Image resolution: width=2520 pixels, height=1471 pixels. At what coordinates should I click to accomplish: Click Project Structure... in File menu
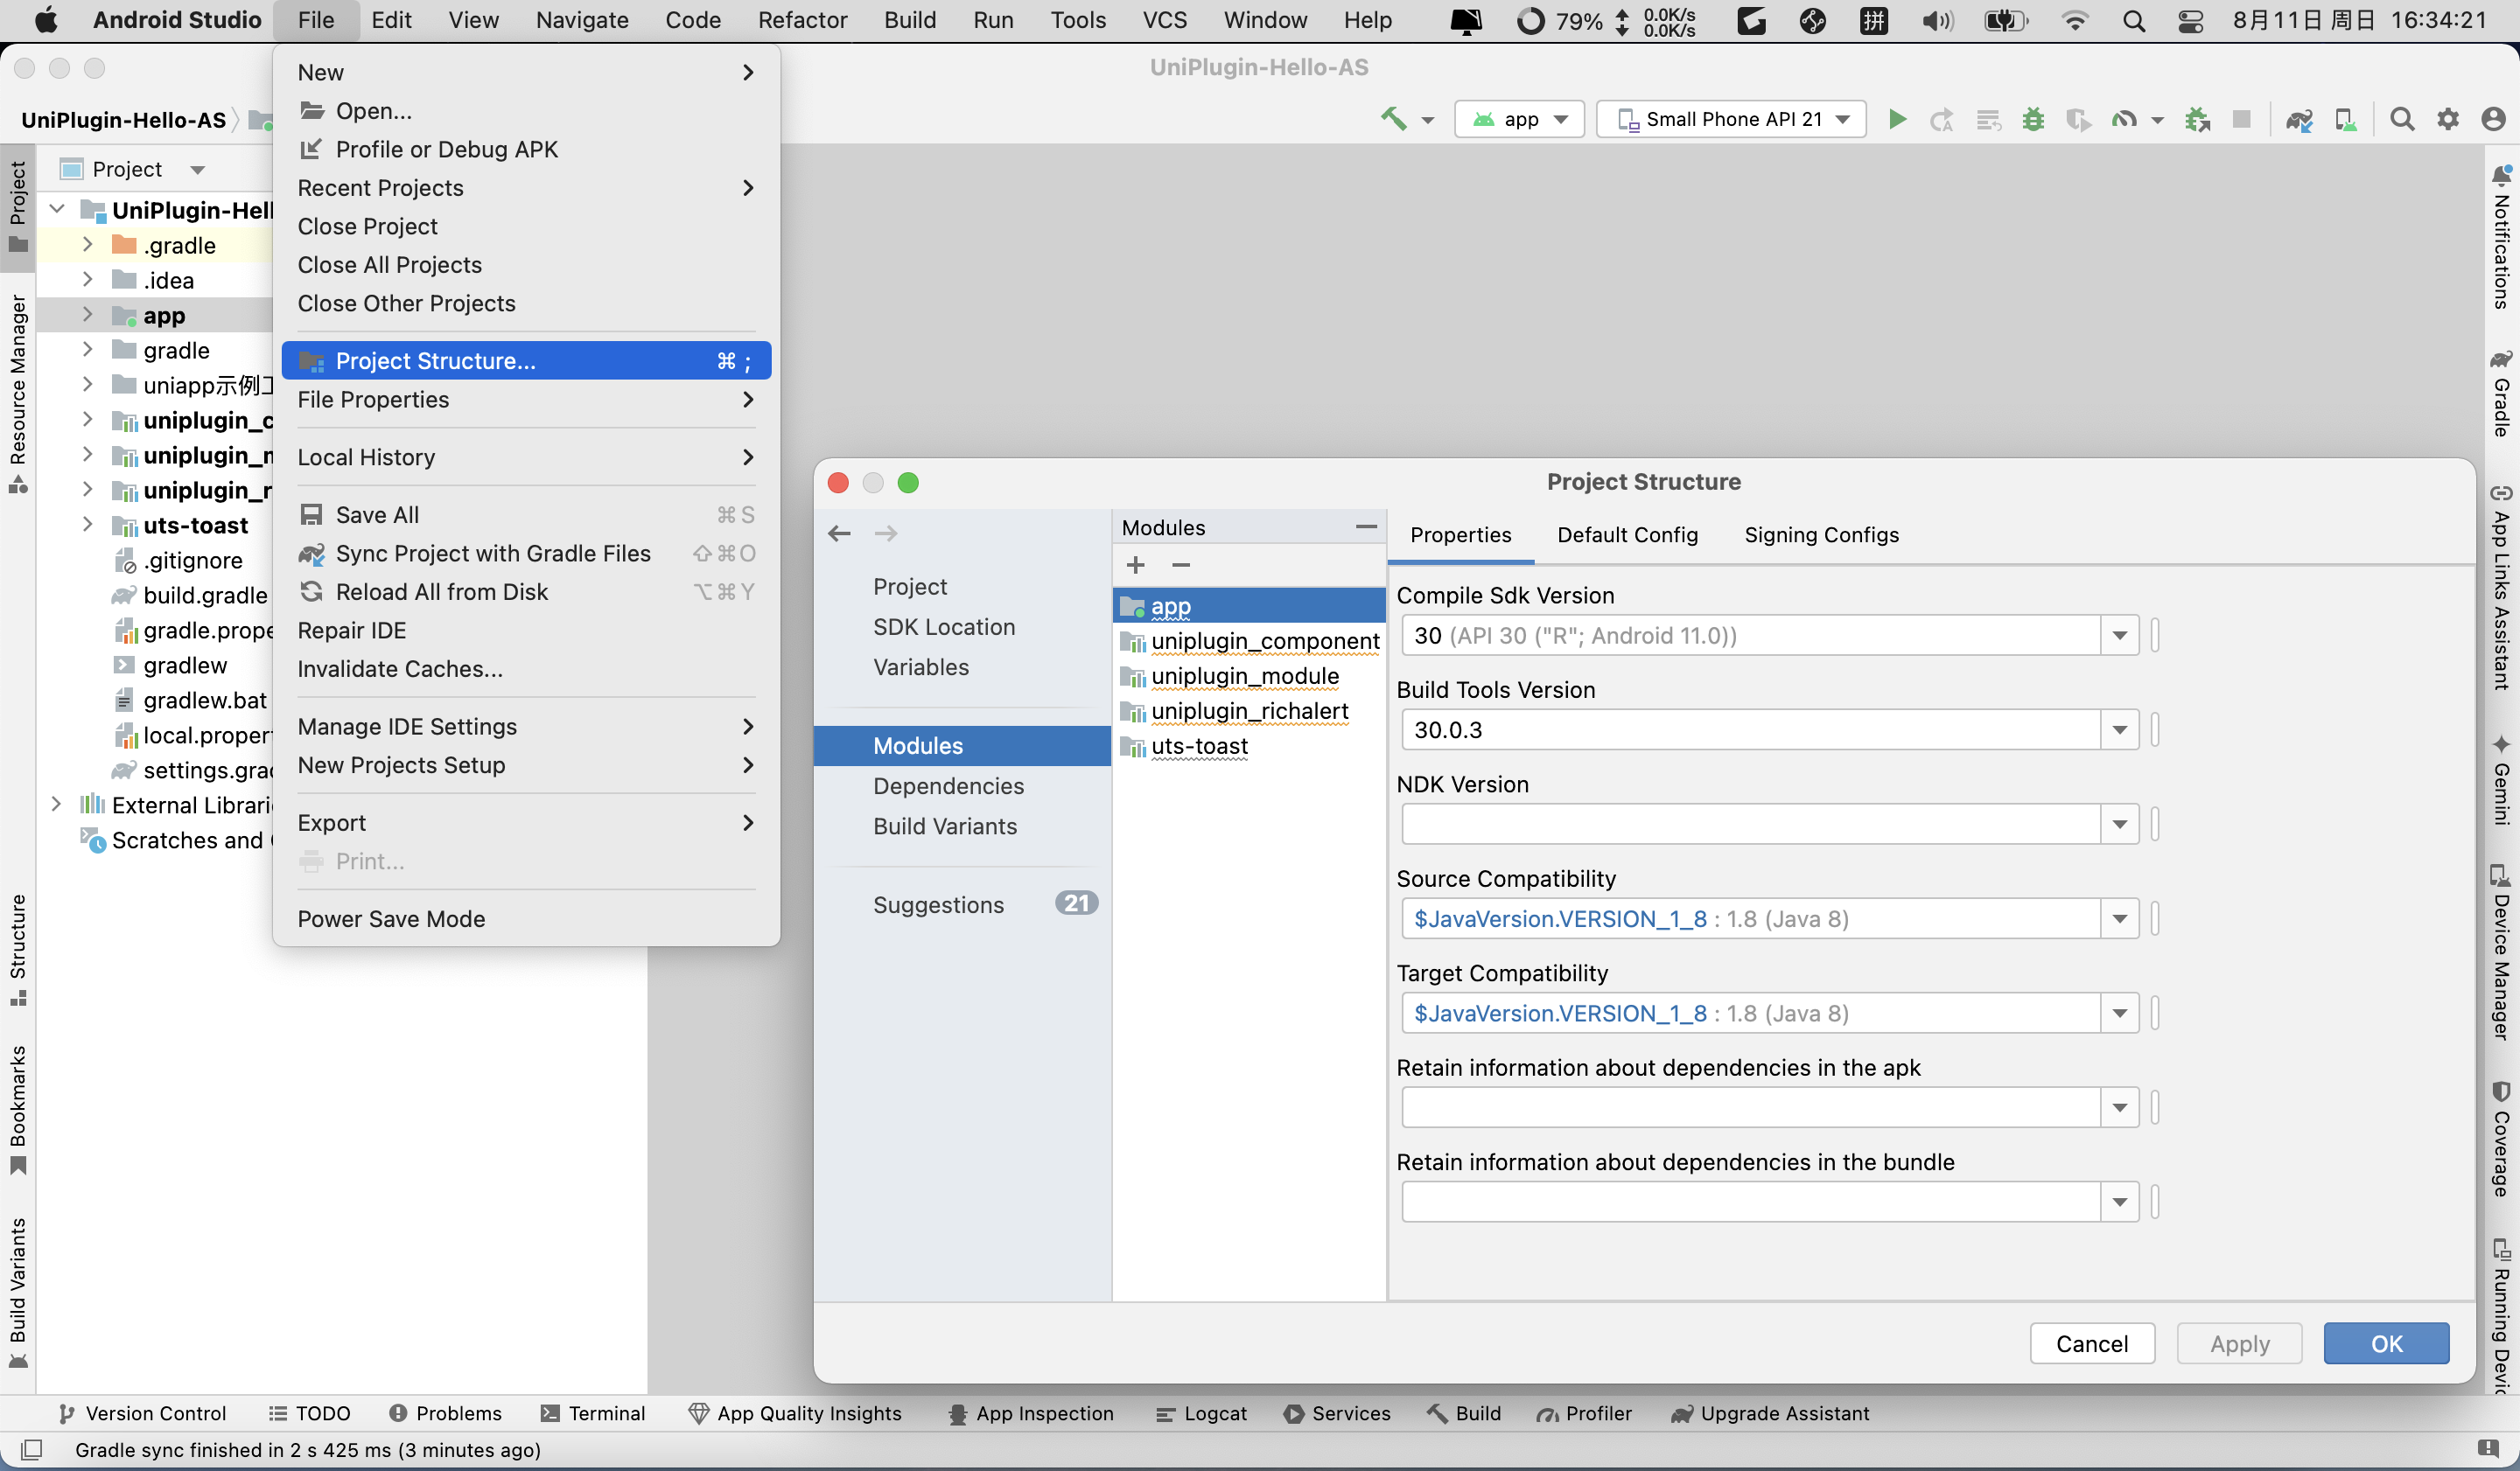point(526,361)
